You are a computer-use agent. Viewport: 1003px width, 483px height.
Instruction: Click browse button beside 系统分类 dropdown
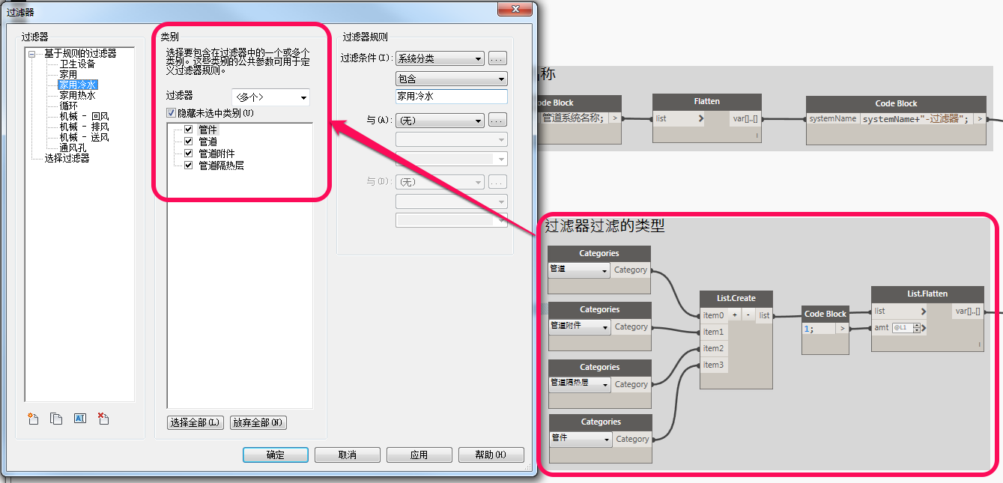pyautogui.click(x=497, y=58)
